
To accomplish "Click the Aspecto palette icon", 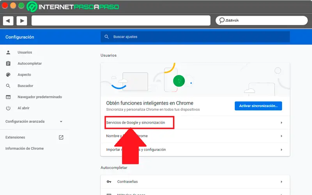I will click(8, 74).
